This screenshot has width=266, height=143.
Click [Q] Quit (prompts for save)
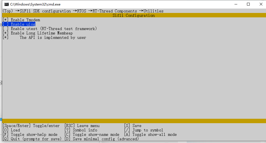(32, 139)
